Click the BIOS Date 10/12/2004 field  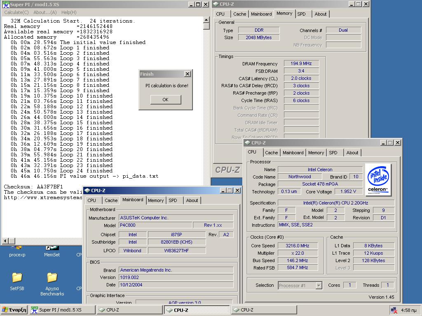(176, 285)
